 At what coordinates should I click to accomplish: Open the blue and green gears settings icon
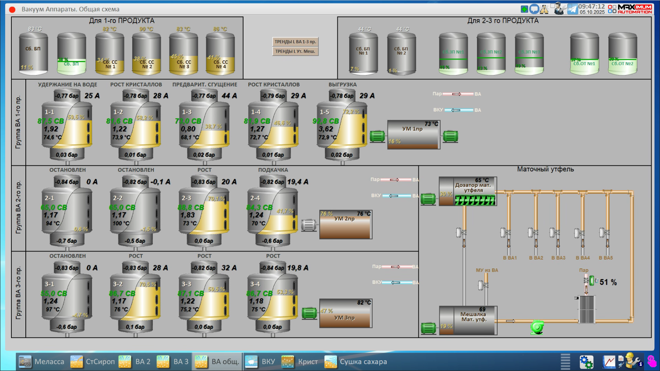click(586, 362)
